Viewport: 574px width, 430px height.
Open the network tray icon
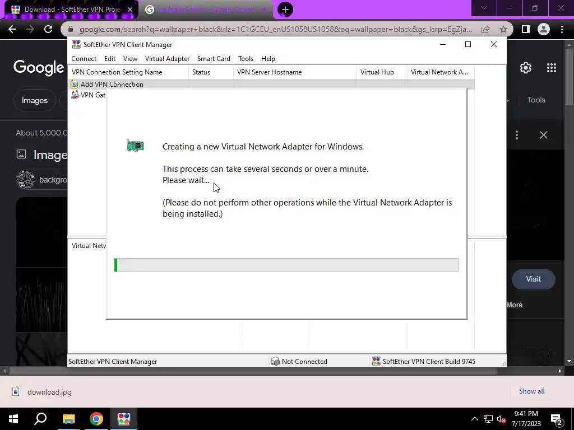[x=488, y=419]
